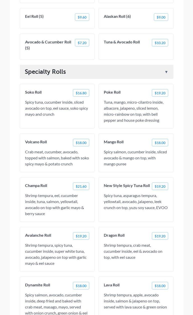This screenshot has width=193, height=315.
Task: Click the $9.60 Eel Roll price
Action: [x=82, y=17]
